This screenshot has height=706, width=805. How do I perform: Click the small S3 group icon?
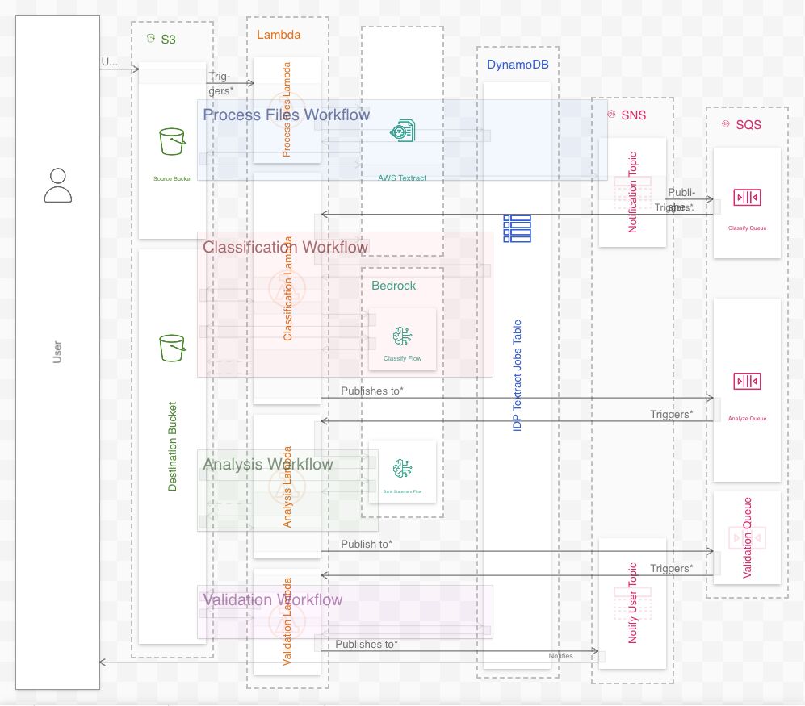pos(150,38)
